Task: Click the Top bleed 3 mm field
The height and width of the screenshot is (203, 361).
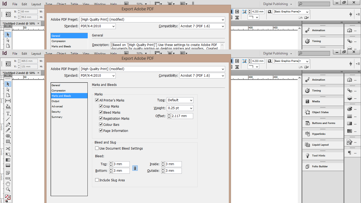Action: [x=121, y=164]
